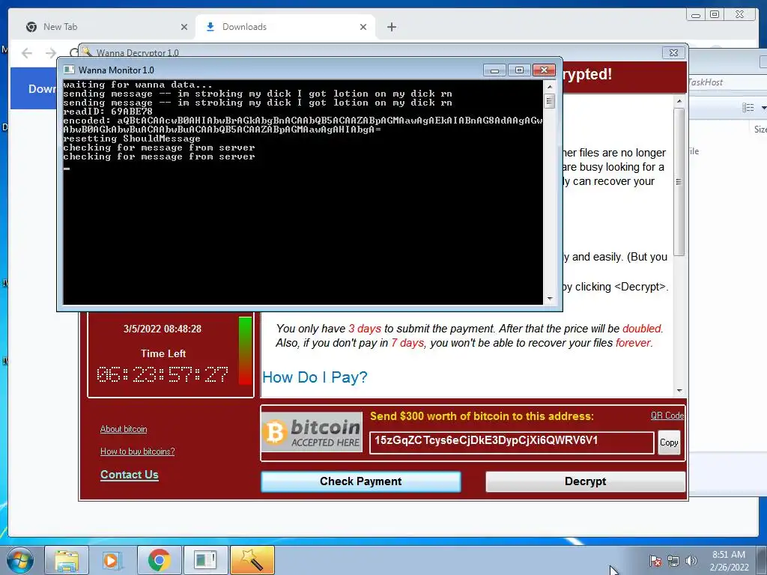Close the Downloads browser tab
767x575 pixels.
click(x=363, y=27)
